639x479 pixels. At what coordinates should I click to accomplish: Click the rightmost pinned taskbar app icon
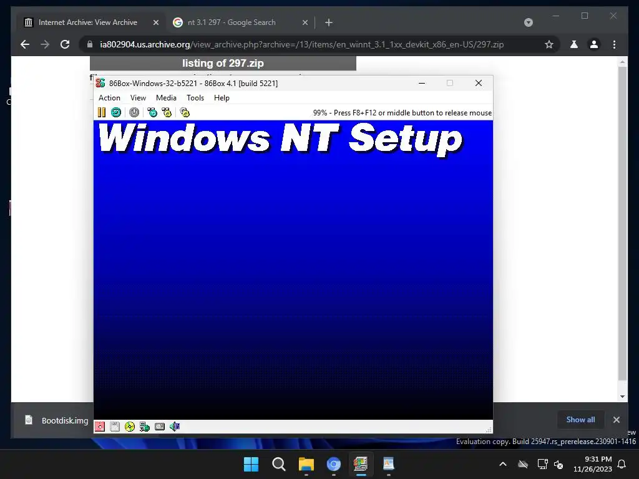point(388,464)
